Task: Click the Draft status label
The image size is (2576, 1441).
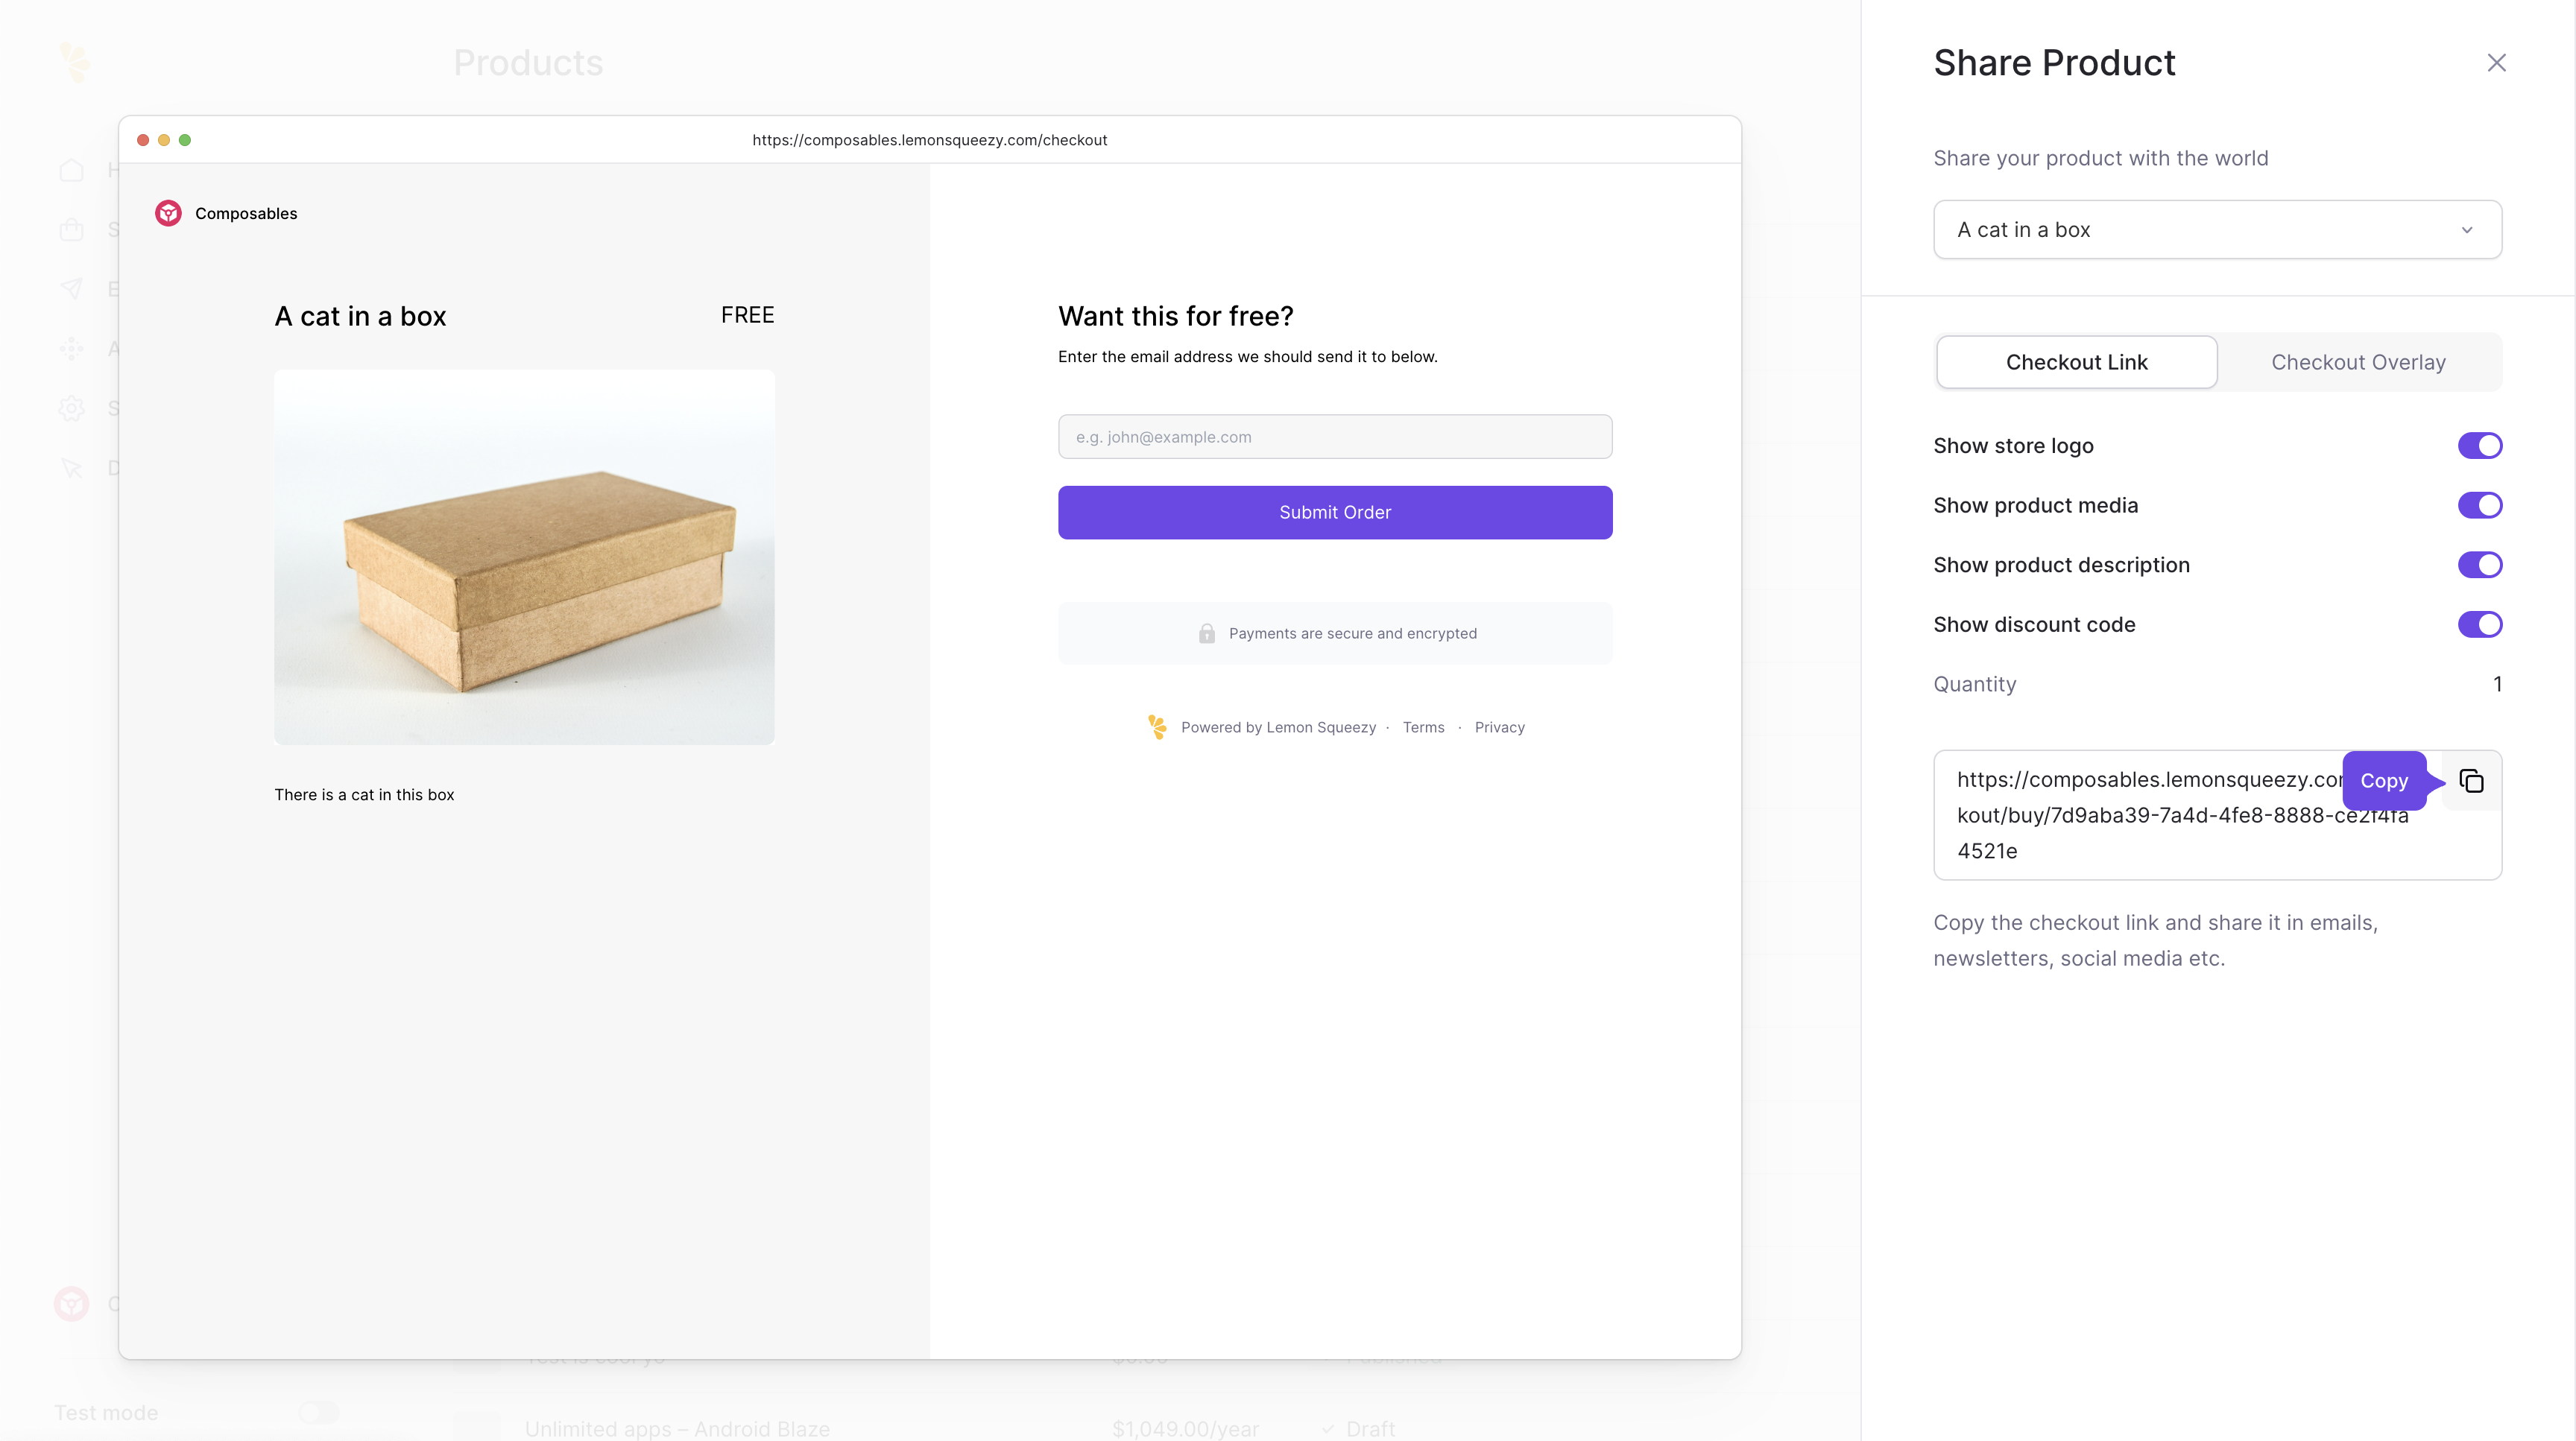Action: (1370, 1429)
